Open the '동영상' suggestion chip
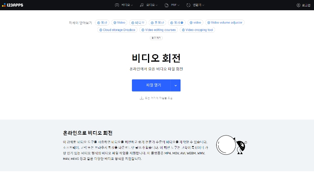The height and width of the screenshot is (172, 314). (157, 23)
